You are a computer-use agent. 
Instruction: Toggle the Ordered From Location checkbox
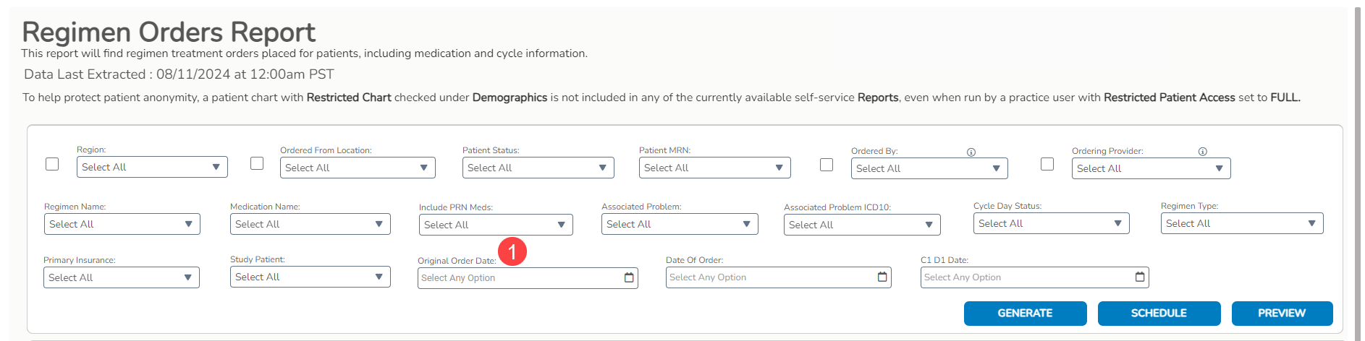coord(257,163)
